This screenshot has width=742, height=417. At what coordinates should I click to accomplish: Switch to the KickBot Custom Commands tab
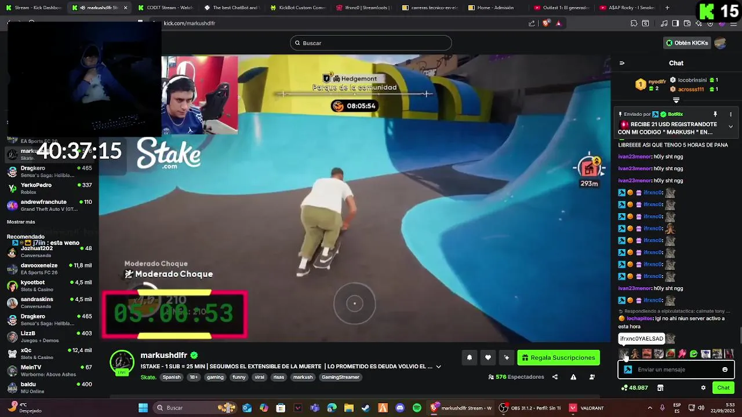pos(298,8)
